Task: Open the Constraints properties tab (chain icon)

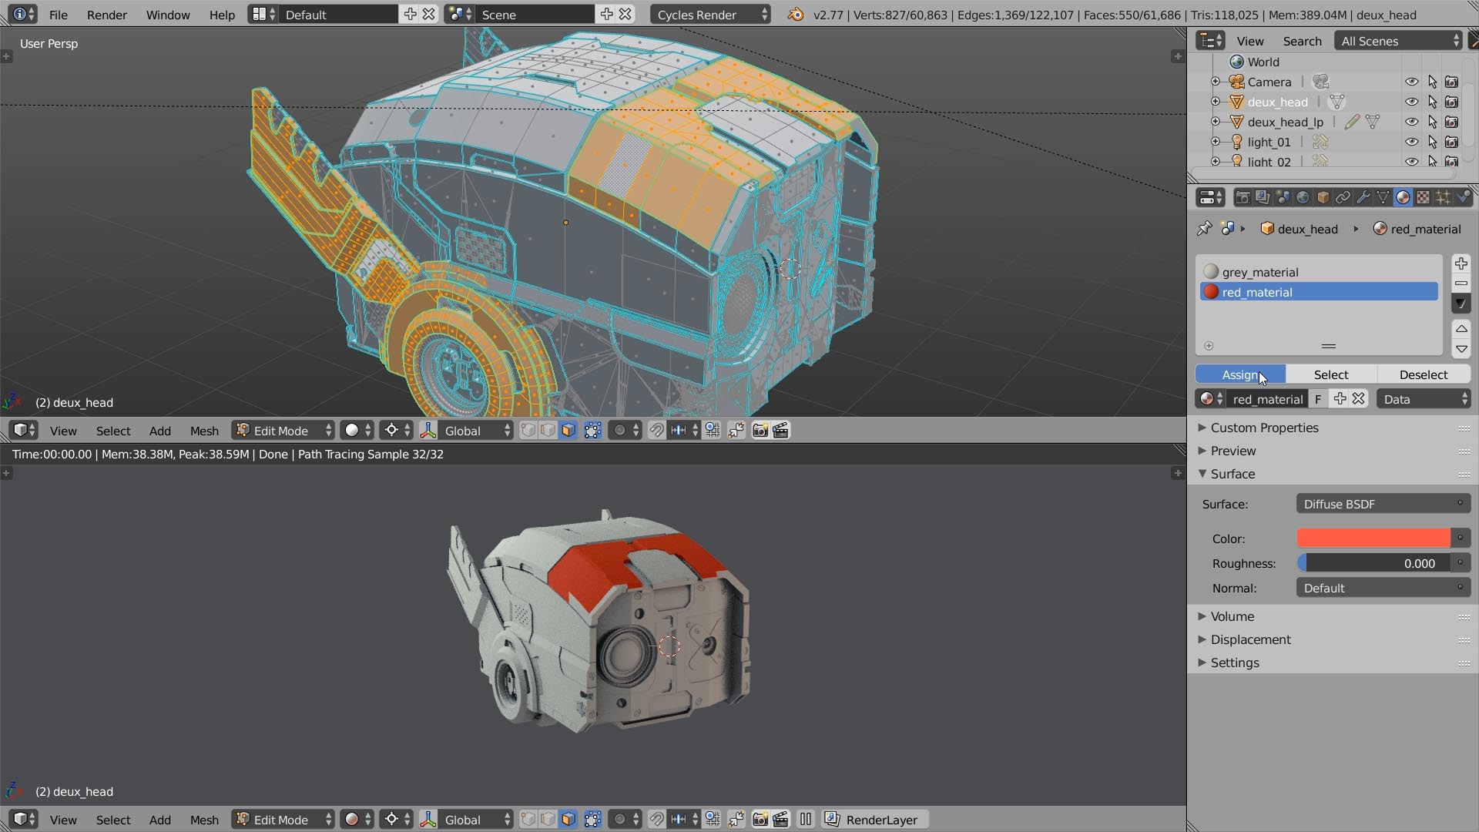Action: tap(1343, 198)
